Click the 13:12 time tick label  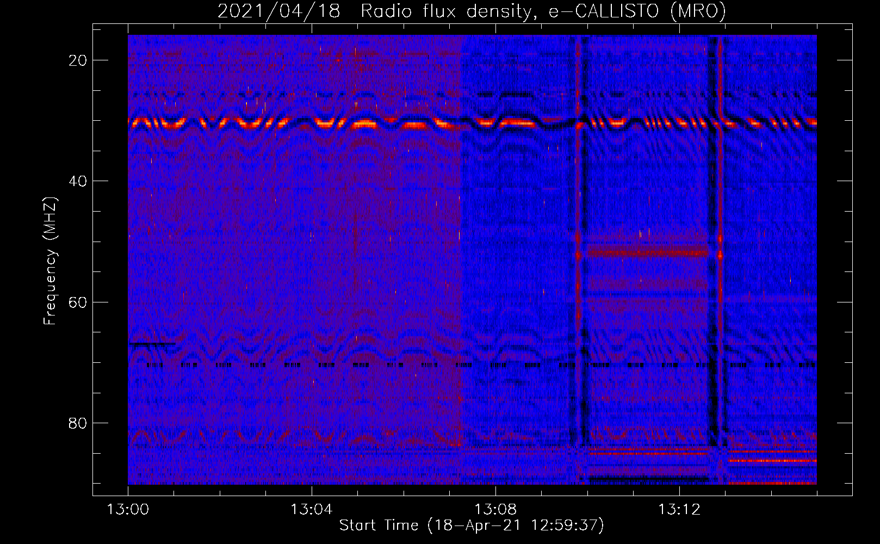(x=679, y=510)
